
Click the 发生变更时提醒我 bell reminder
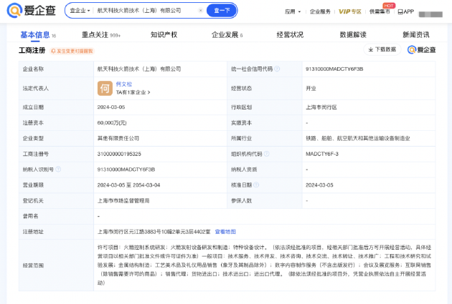(72, 52)
